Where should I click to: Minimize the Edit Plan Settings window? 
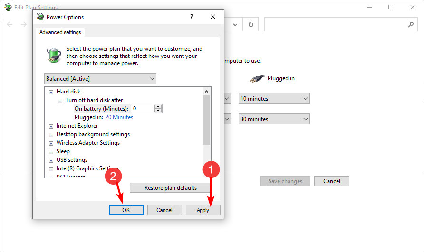pos(369,7)
